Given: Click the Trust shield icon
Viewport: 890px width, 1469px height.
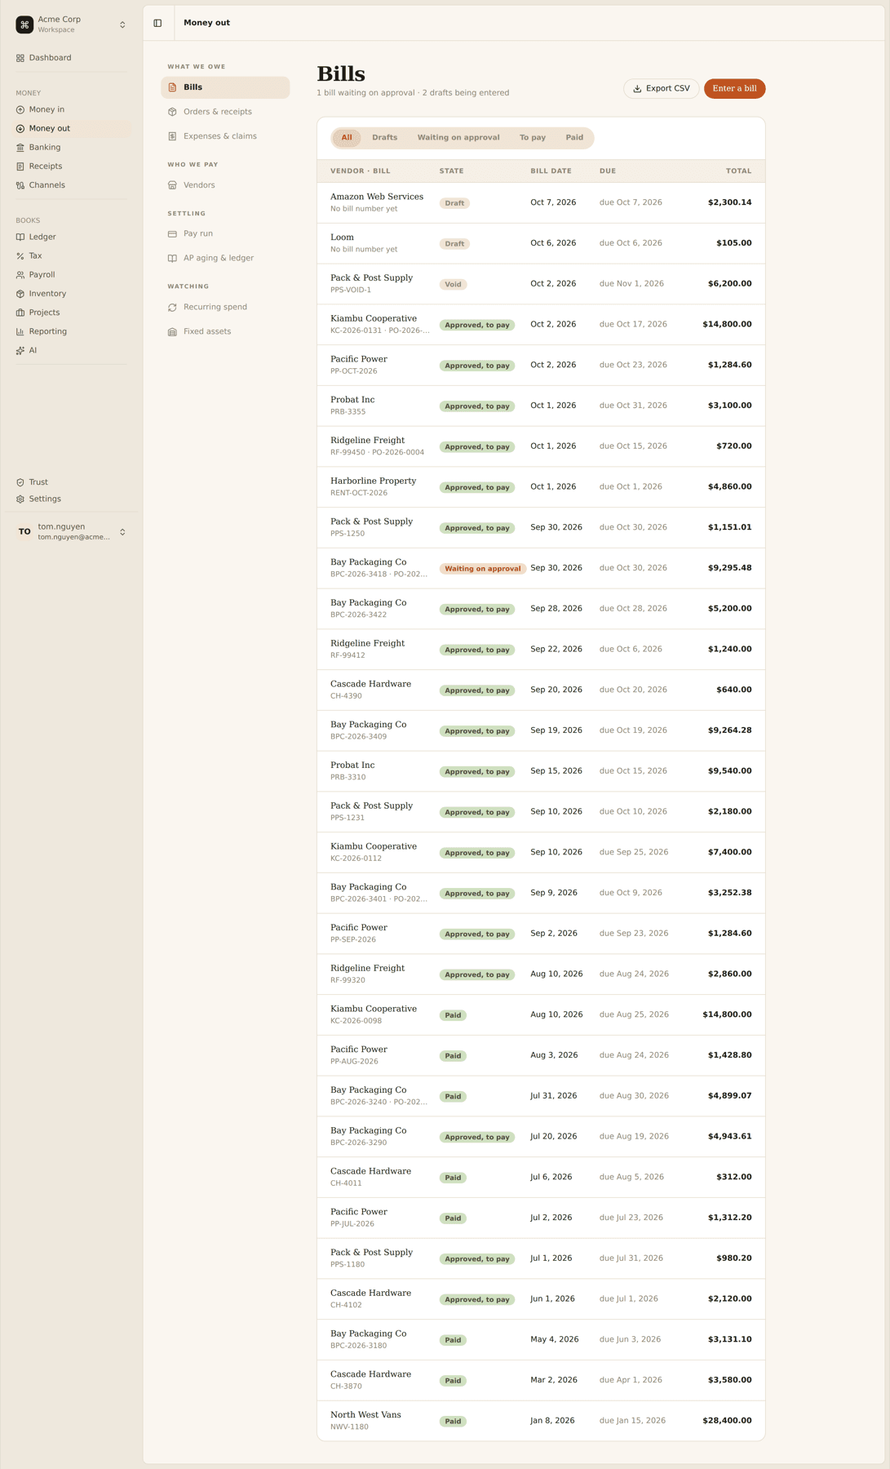Looking at the screenshot, I should pyautogui.click(x=20, y=482).
